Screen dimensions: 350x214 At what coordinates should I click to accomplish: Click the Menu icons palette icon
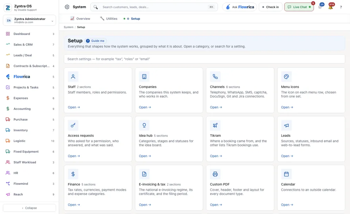click(x=287, y=77)
